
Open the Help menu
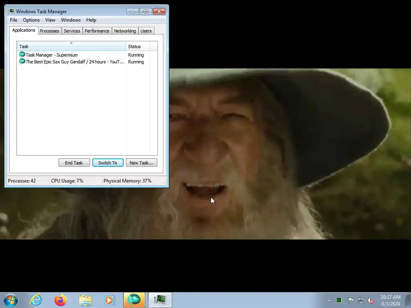pos(91,20)
